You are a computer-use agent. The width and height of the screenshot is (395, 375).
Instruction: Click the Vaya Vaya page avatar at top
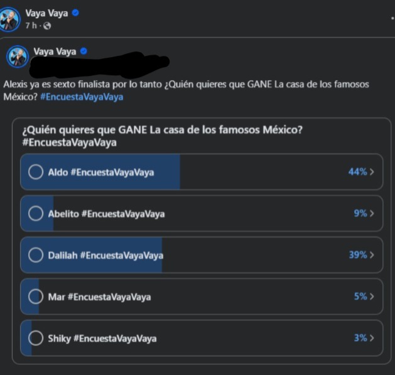coord(9,18)
